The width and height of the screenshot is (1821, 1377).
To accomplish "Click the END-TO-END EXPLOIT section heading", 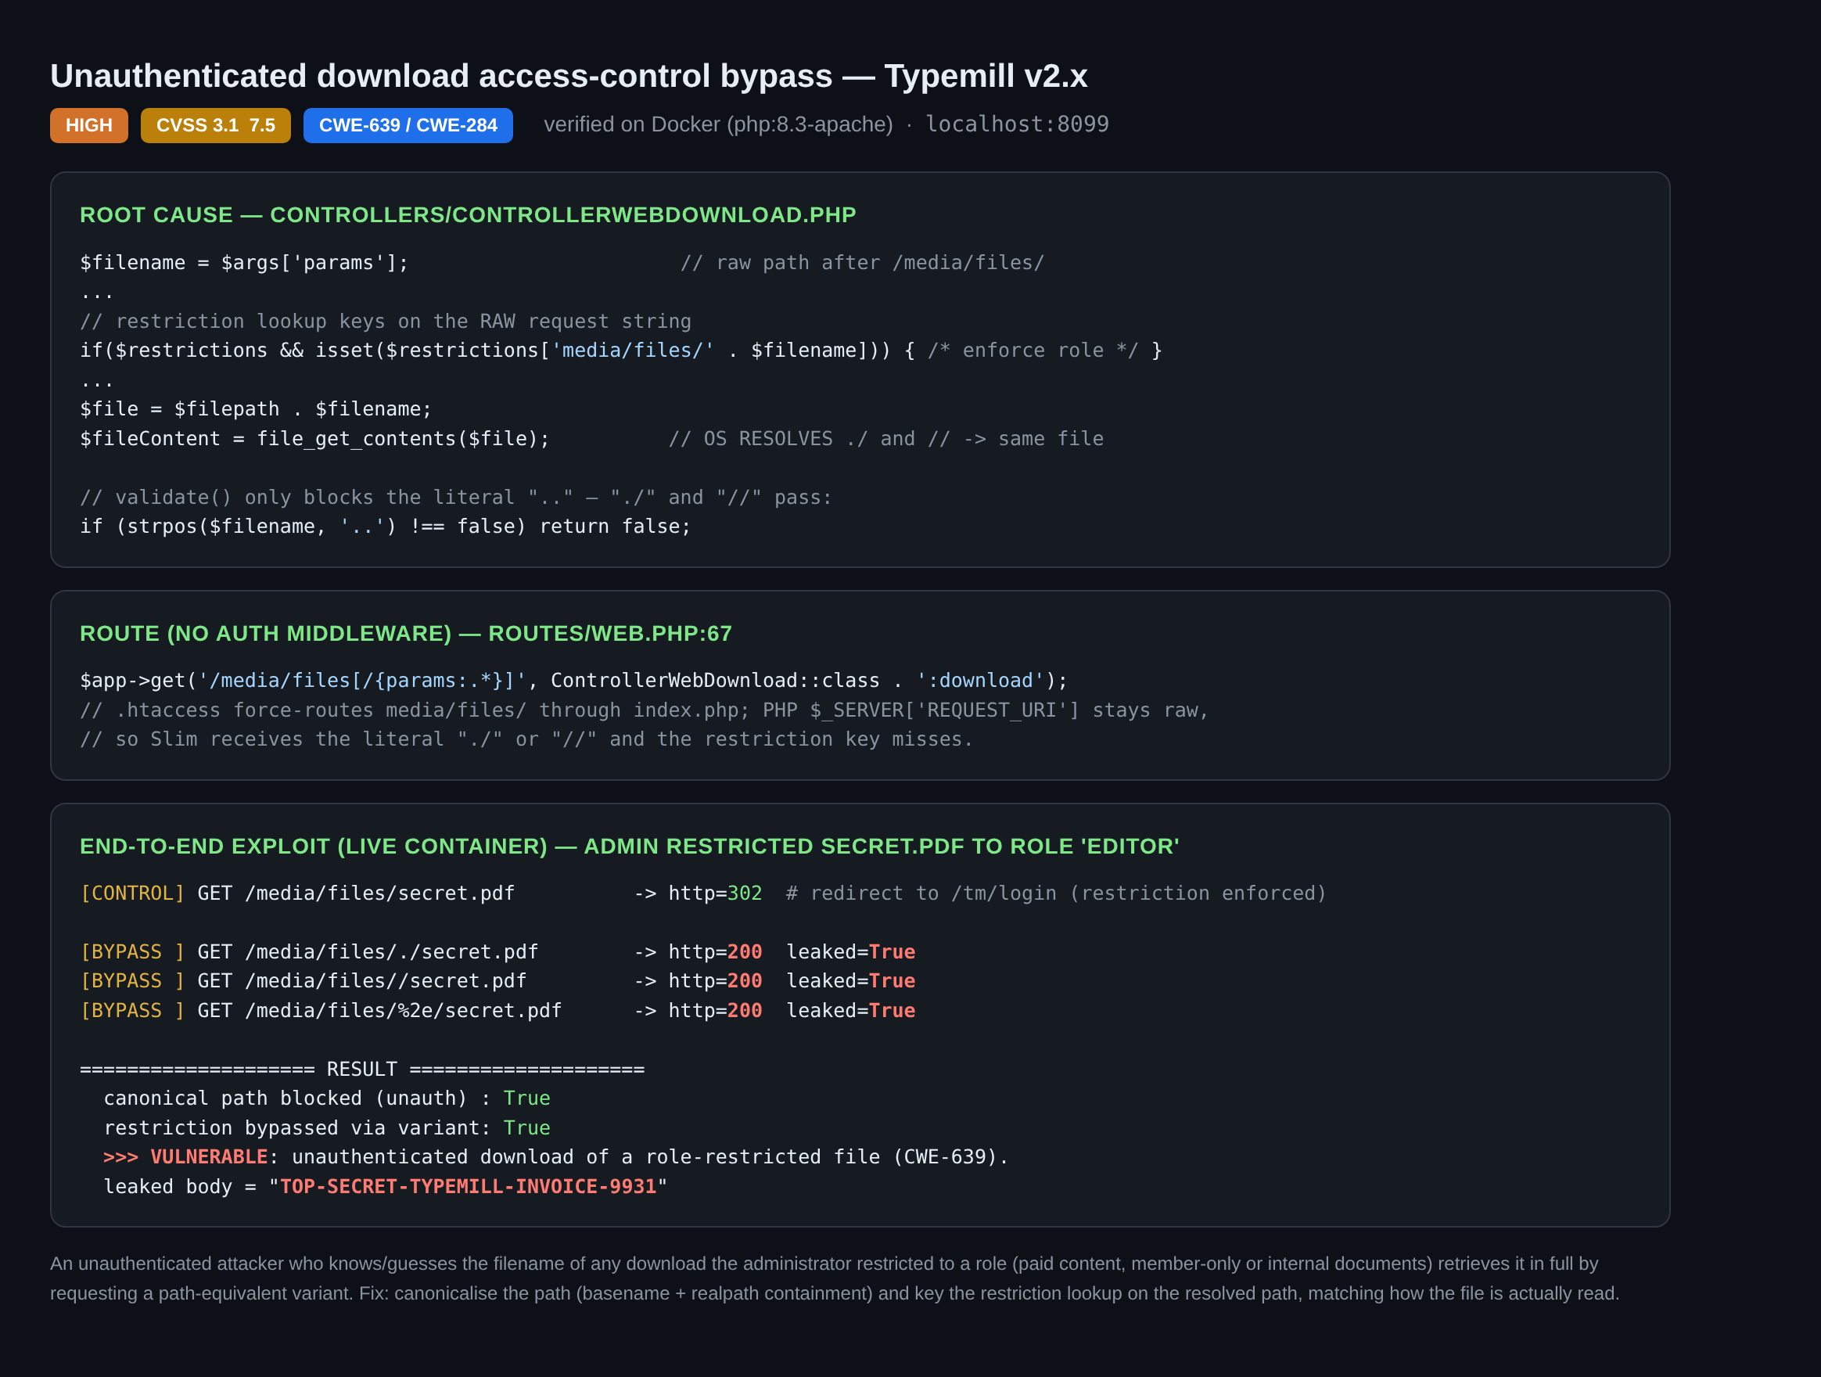I will click(630, 847).
